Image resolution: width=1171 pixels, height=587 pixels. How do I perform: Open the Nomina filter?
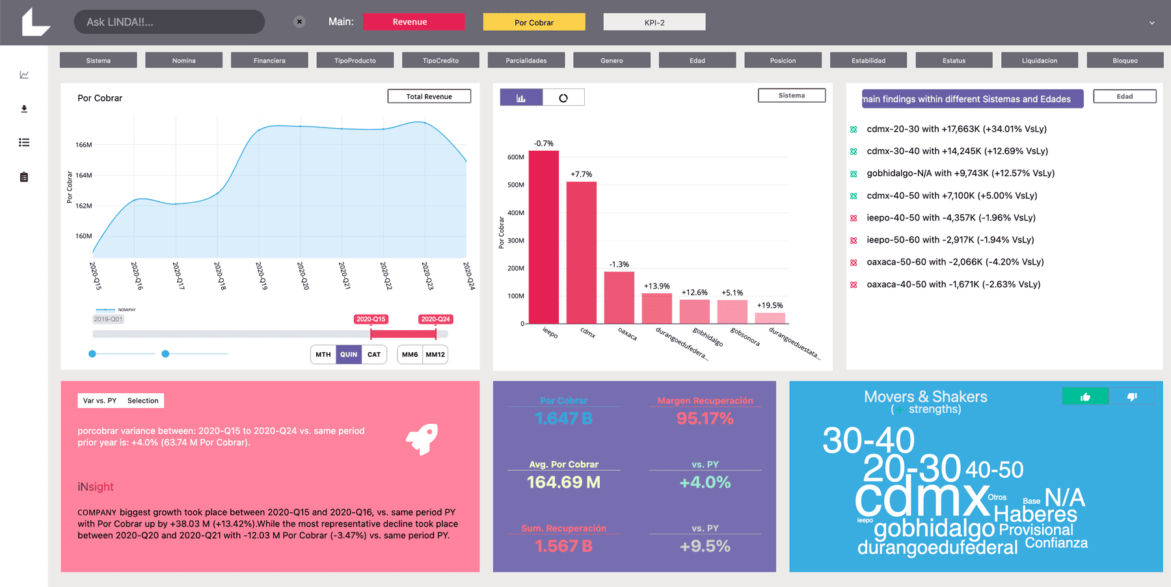[184, 60]
